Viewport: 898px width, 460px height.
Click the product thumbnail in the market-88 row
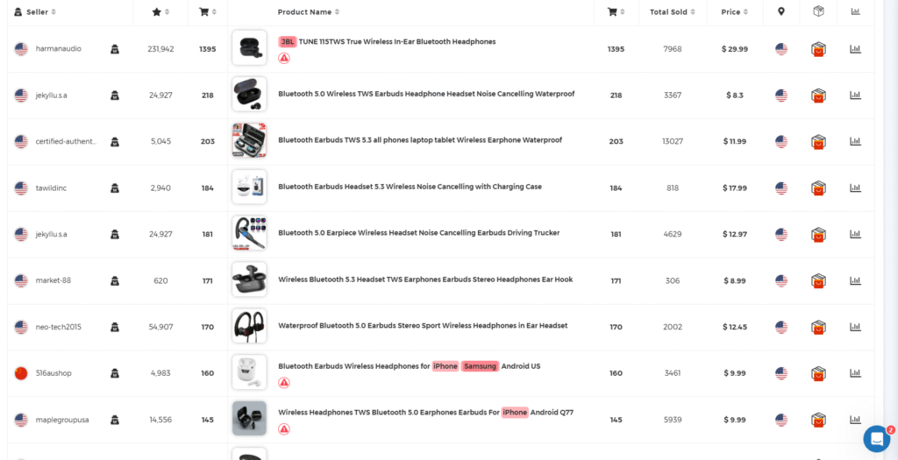coord(249,280)
